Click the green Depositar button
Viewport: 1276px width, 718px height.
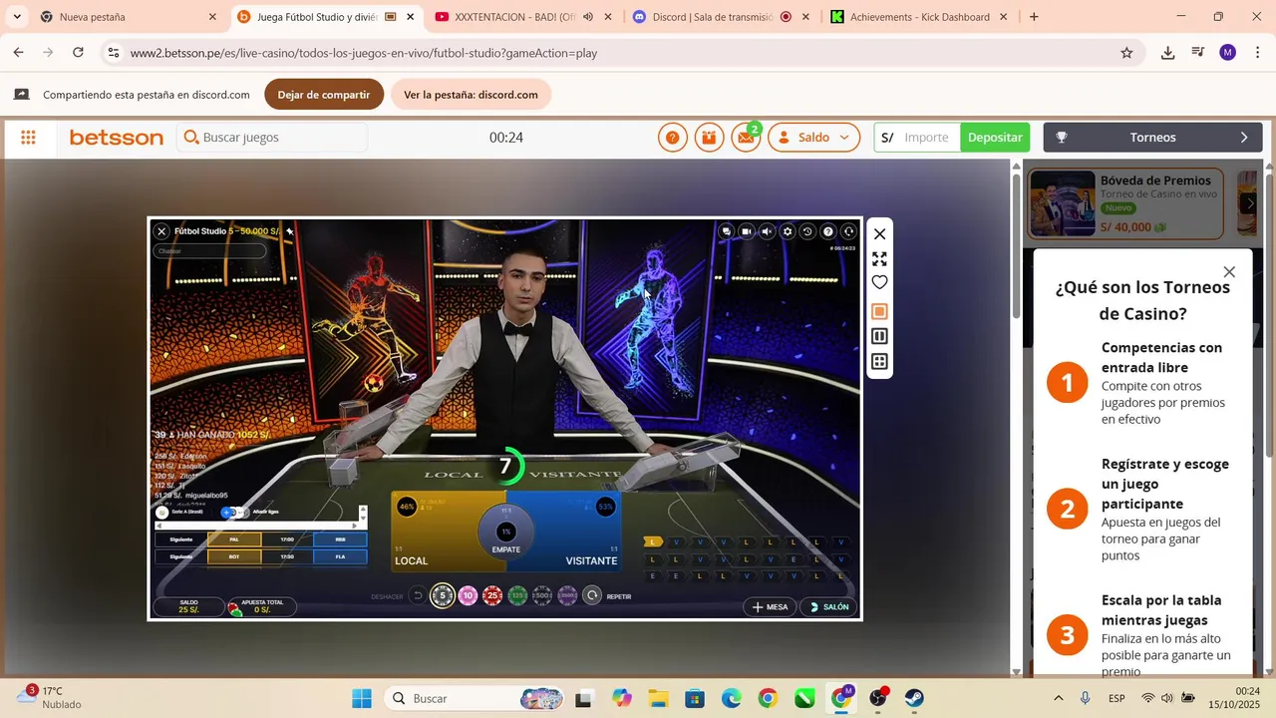[x=995, y=138]
